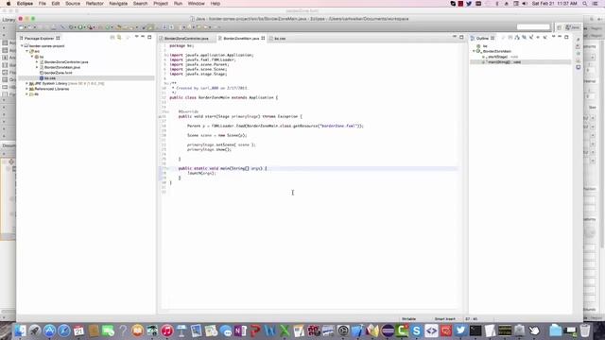Screen dimensions: 605x340
Task: Click the New file toolbar icon
Action: tap(22, 27)
